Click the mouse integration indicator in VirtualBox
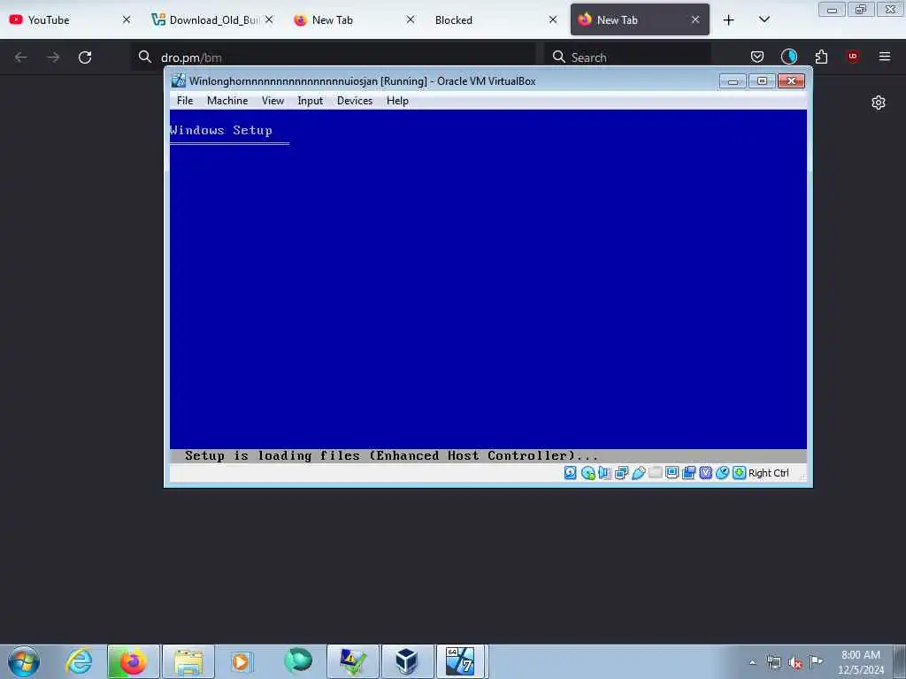The image size is (906, 679). (x=722, y=473)
